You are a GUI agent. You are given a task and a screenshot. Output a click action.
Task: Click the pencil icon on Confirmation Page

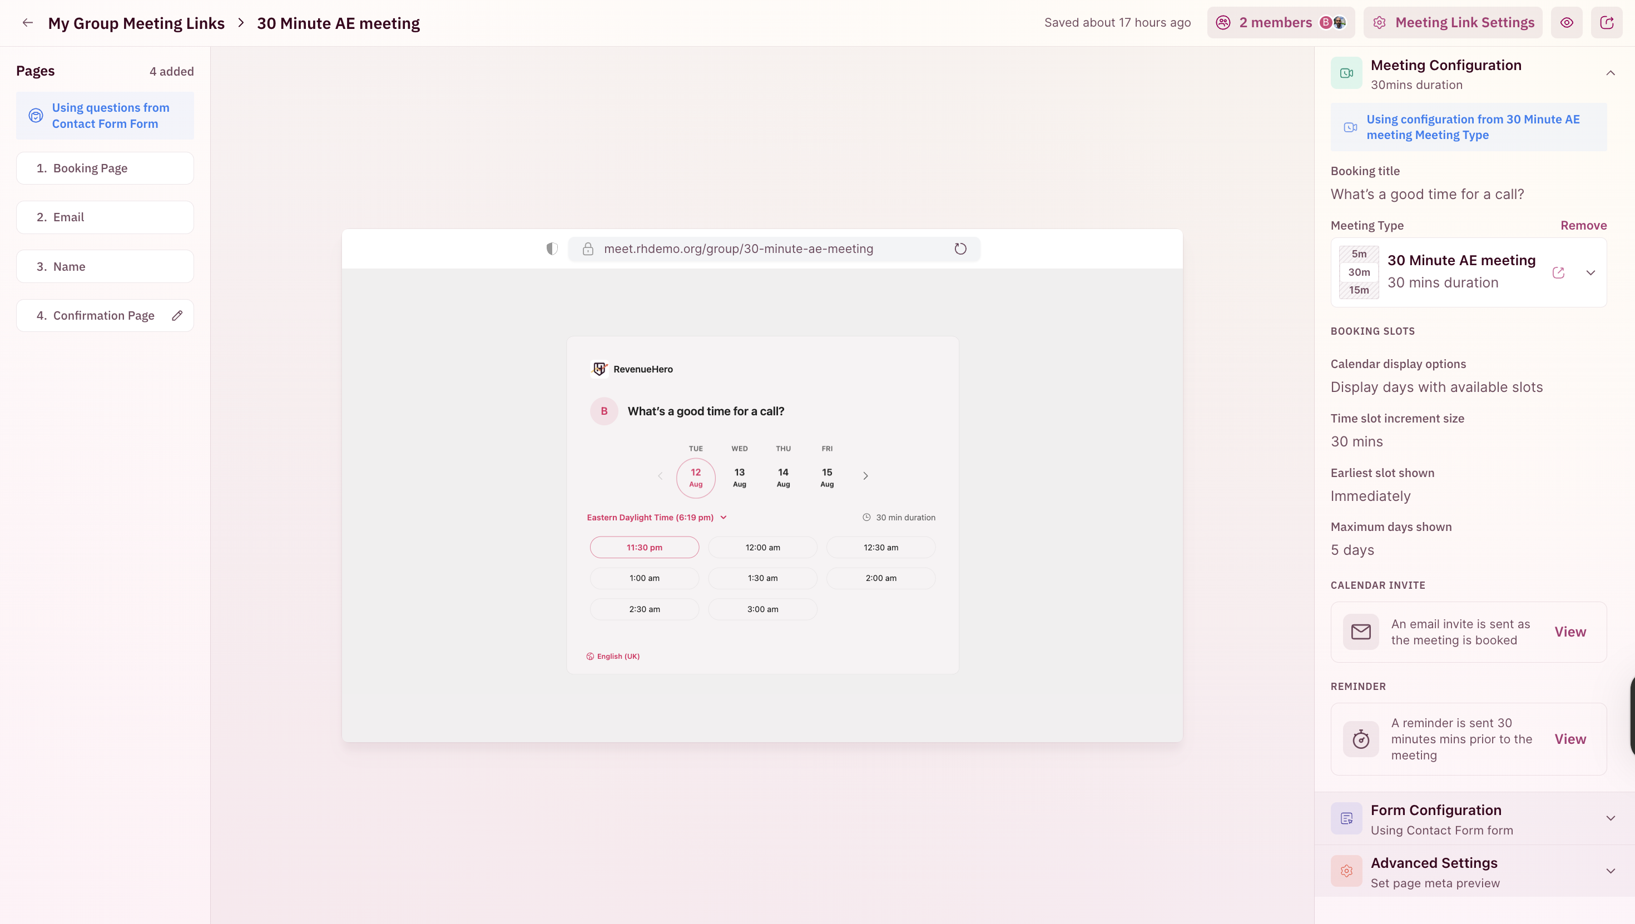pos(177,315)
